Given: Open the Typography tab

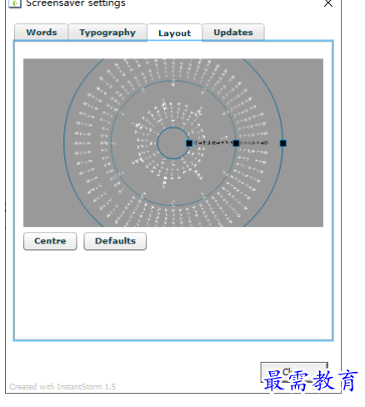Looking at the screenshot, I should (x=107, y=33).
